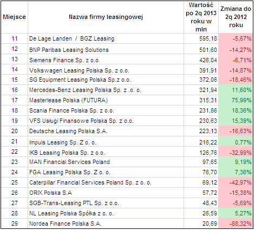
Task: Click the green change cell '18,36%'
Action: click(x=236, y=110)
